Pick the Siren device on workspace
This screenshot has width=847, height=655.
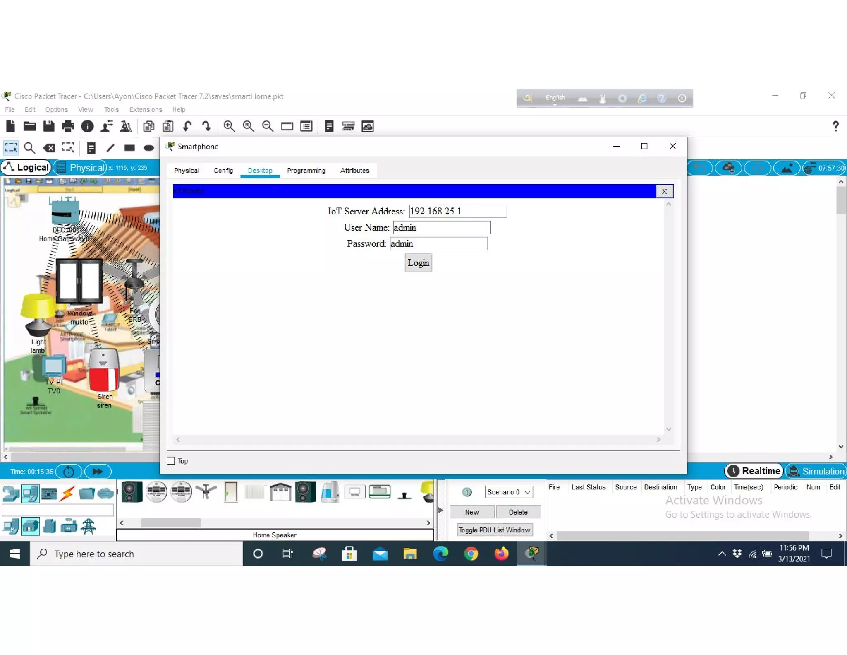pyautogui.click(x=104, y=371)
